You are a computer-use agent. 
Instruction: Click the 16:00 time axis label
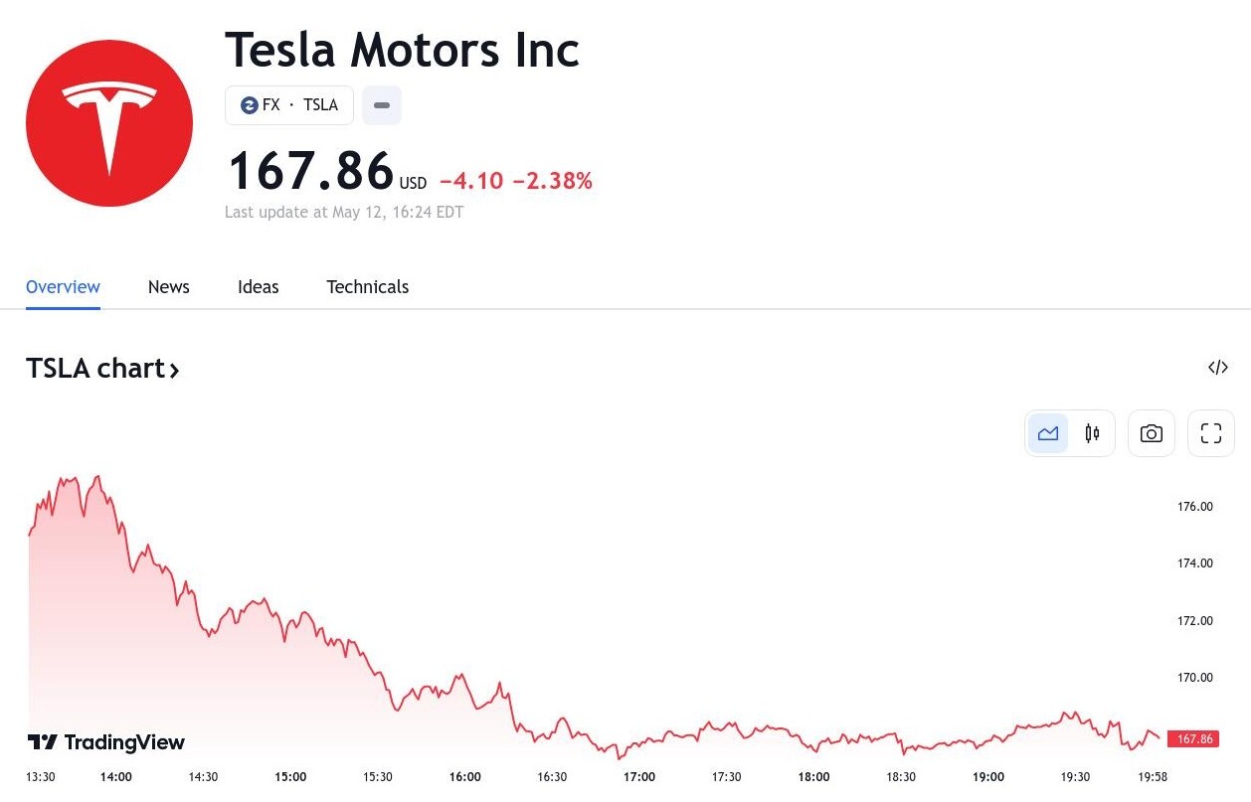[464, 777]
